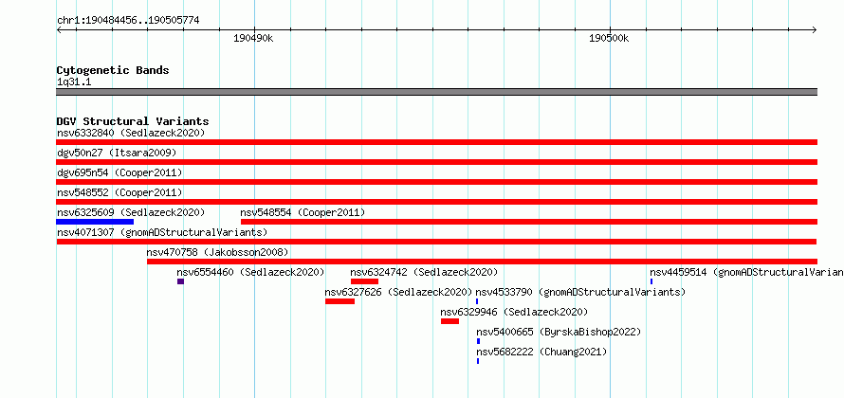Click the nsv6332840 (Sedlazeck2020) label
Viewport: 844px width, 398px height.
tap(131, 133)
